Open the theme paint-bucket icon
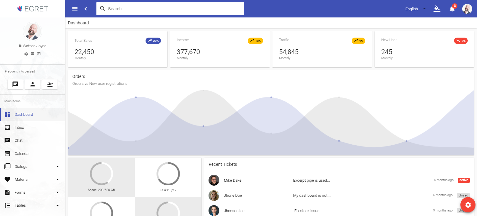Viewport: 477px width, 216px height. point(437,9)
